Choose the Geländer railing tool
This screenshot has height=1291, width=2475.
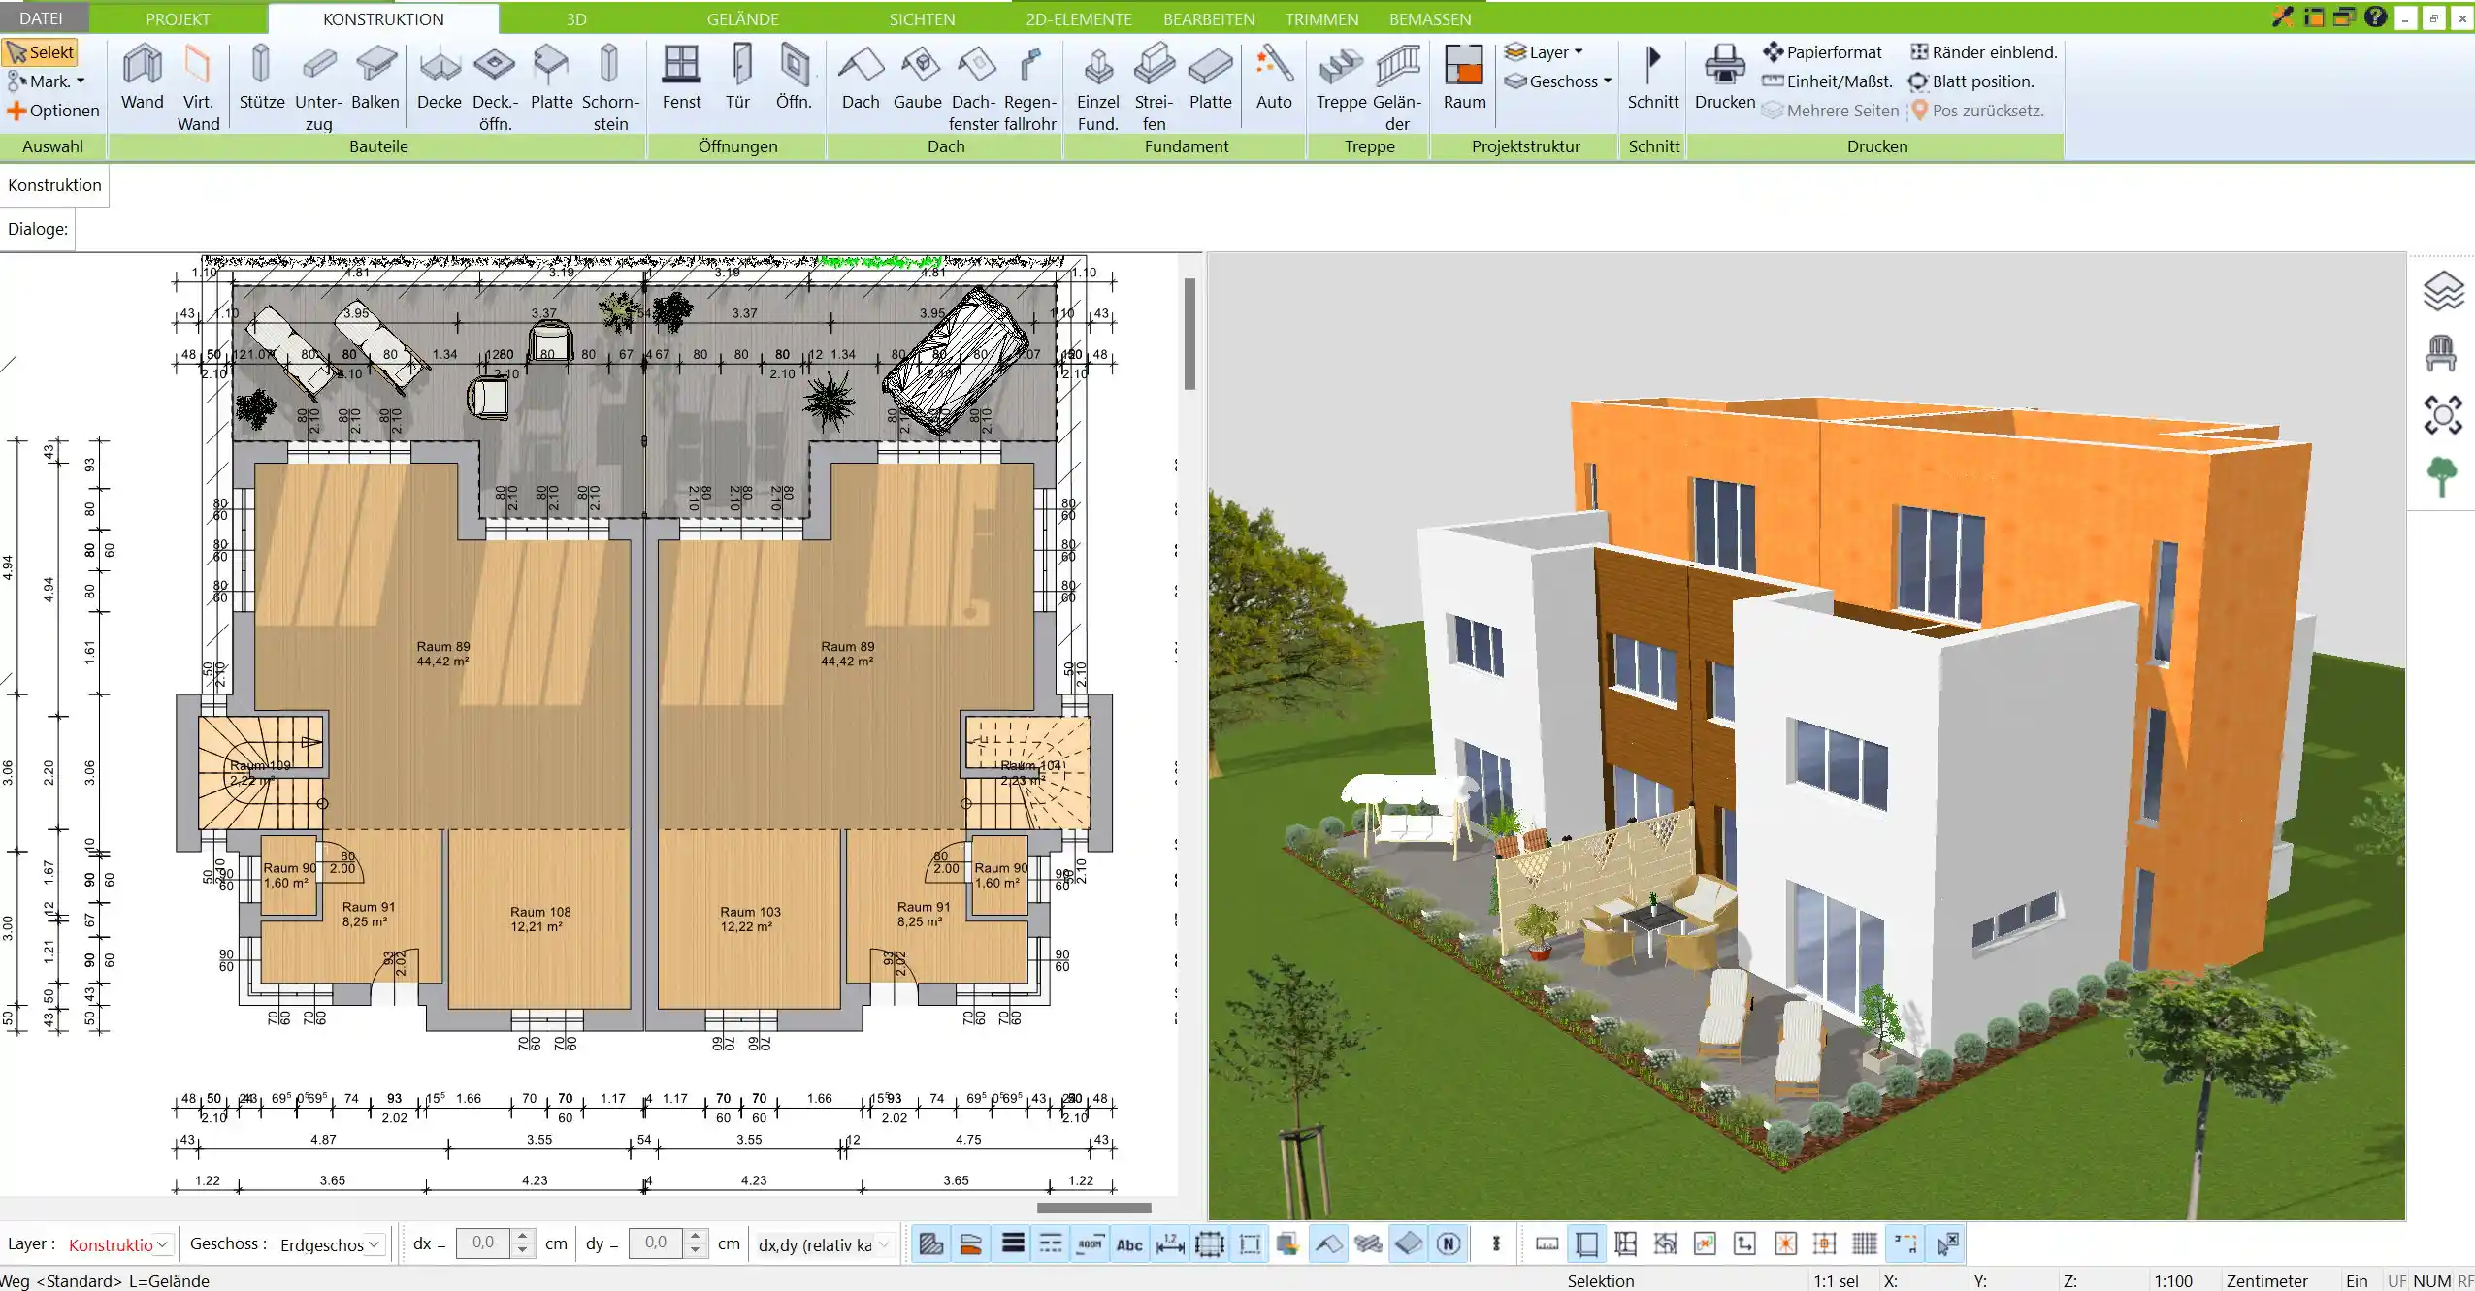point(1397,88)
